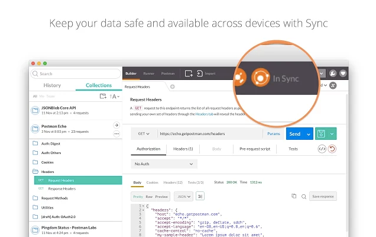Click the save request floppy icon

tap(321, 134)
